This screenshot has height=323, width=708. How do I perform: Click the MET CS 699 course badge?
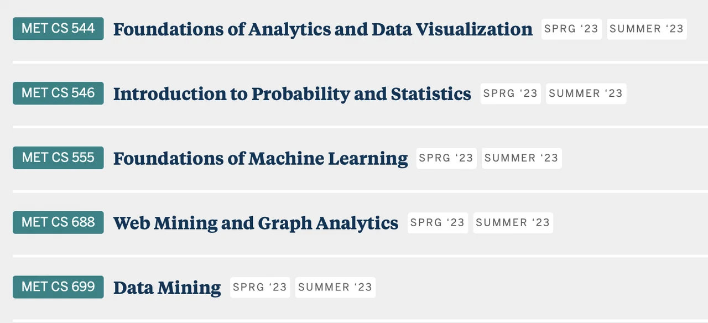(x=58, y=287)
